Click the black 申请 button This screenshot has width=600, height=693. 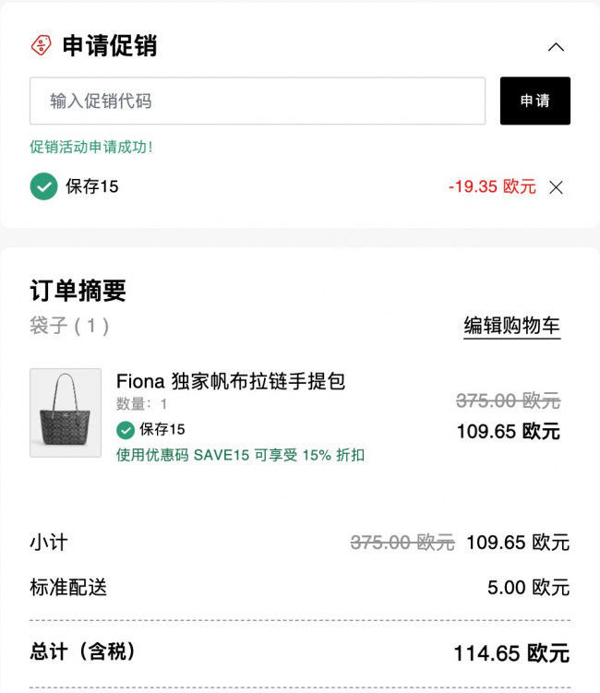tap(535, 101)
